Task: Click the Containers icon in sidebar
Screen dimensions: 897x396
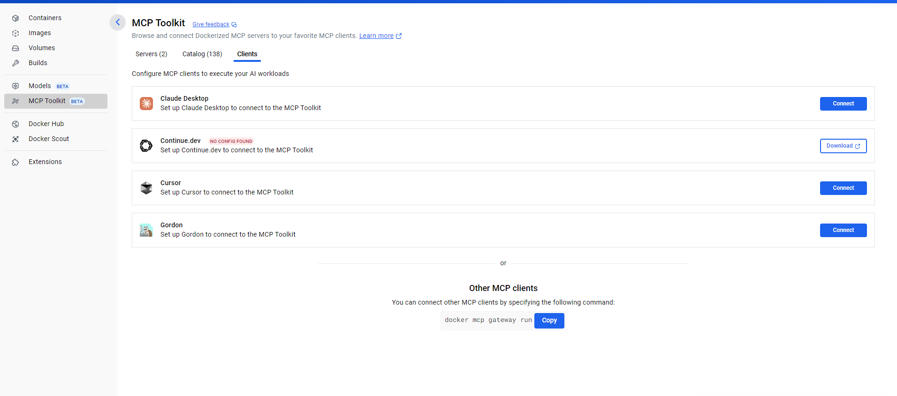Action: (15, 18)
